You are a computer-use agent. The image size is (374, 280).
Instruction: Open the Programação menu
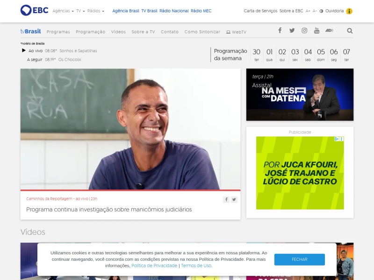point(90,32)
